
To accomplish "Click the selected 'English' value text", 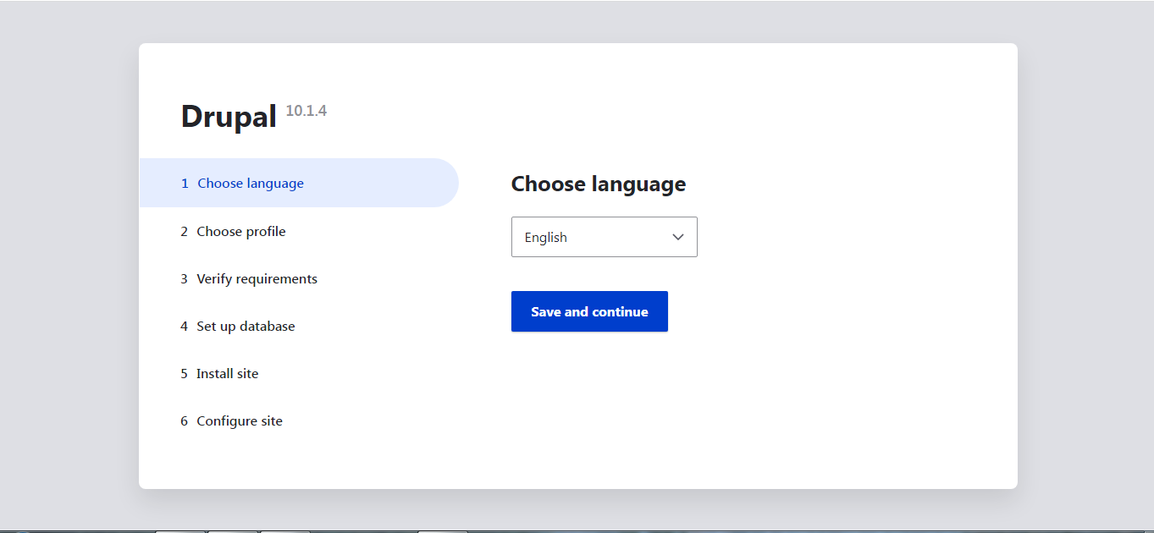I will click(x=546, y=238).
